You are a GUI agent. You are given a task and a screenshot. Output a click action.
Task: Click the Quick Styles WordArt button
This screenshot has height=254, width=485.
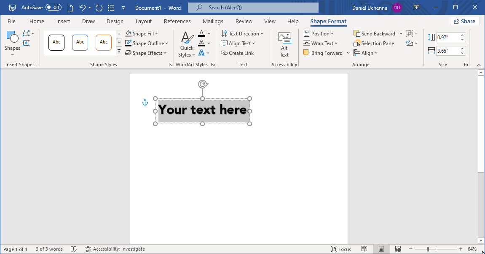coord(187,45)
